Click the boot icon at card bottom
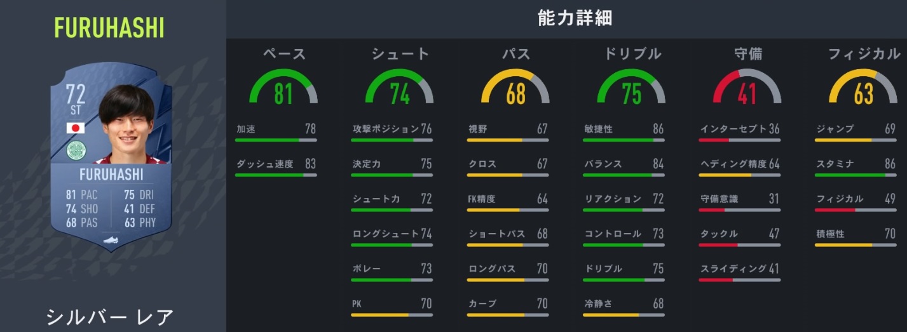 pos(111,240)
